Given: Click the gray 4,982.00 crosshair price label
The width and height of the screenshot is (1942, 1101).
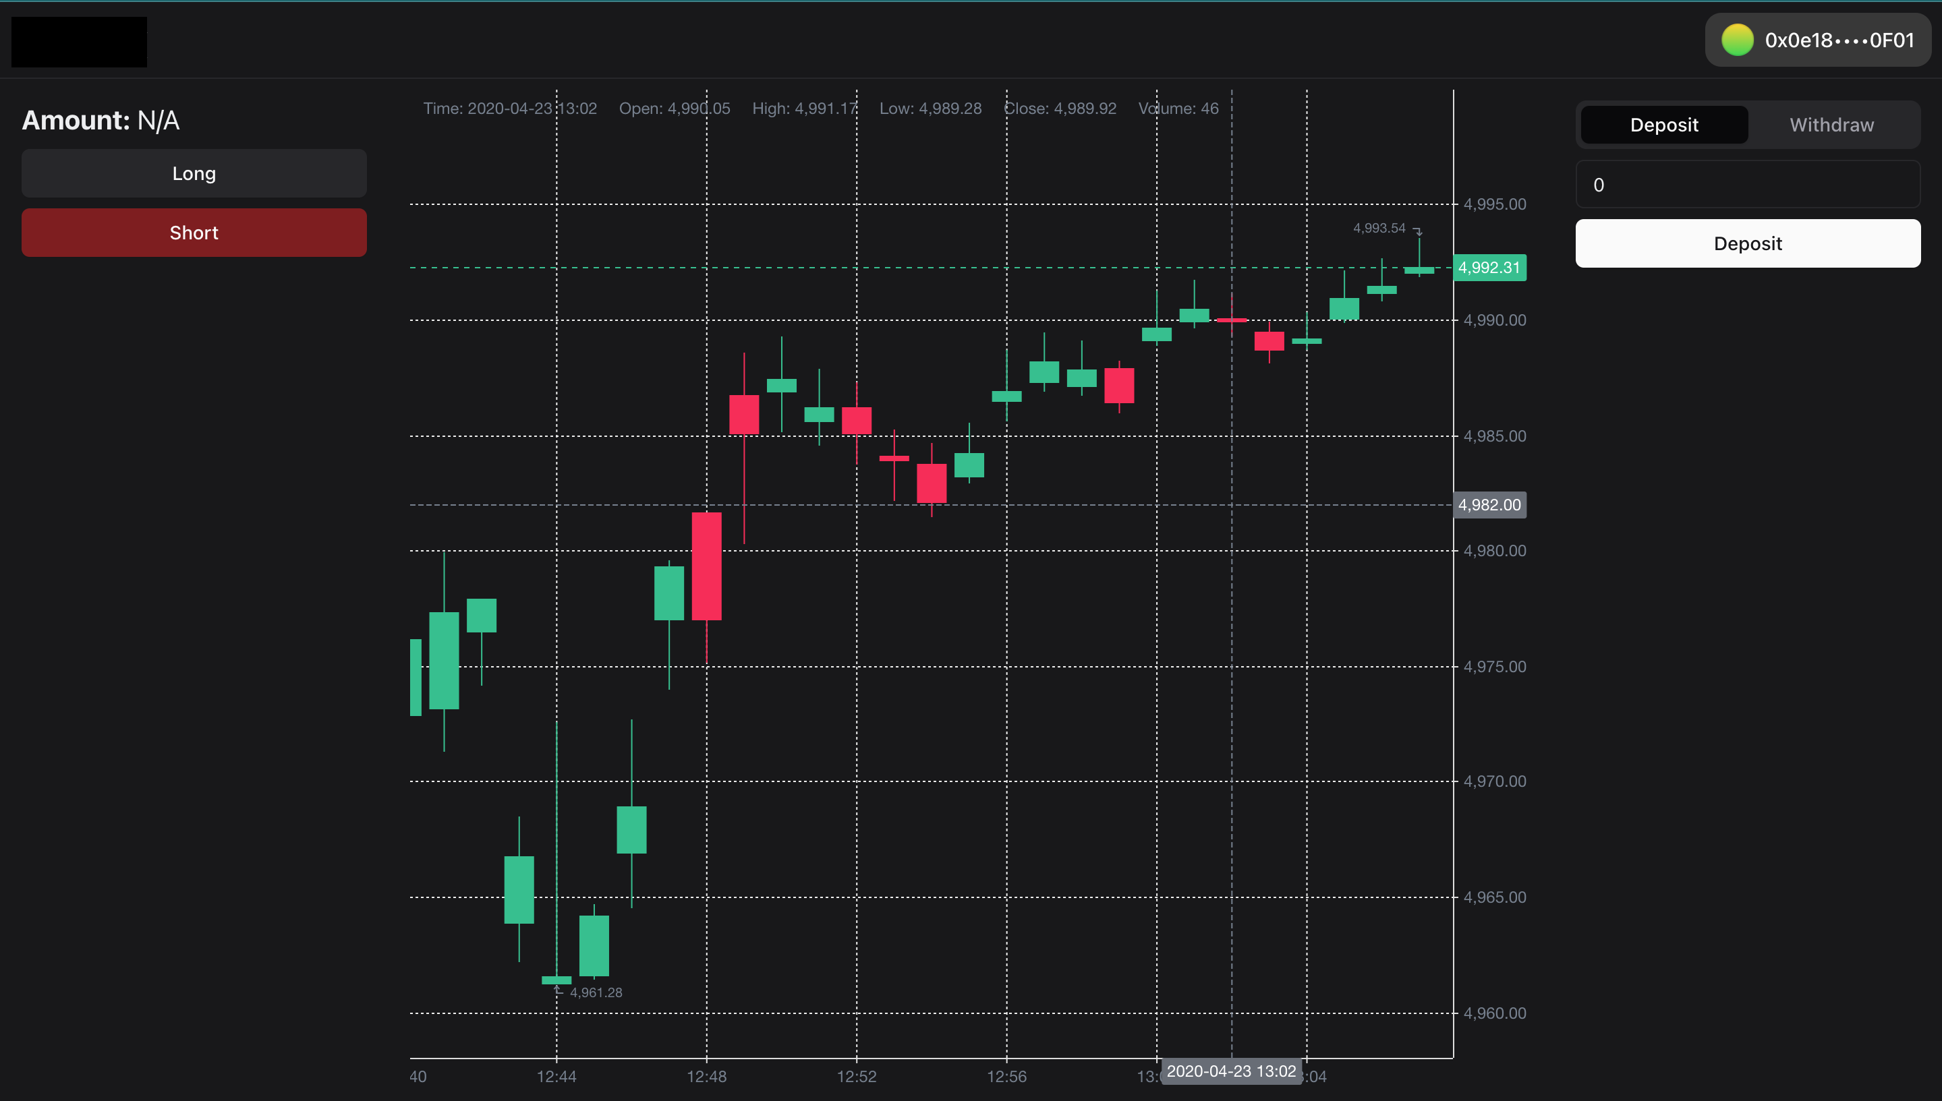Looking at the screenshot, I should tap(1489, 504).
